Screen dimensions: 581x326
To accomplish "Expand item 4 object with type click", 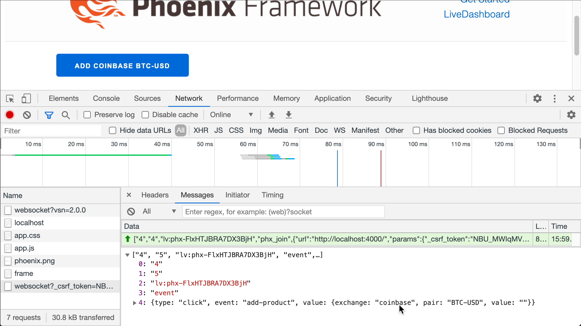I will (x=135, y=303).
